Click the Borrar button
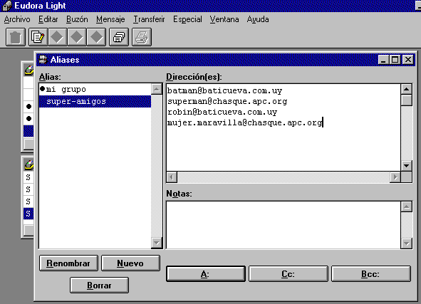 (99, 285)
